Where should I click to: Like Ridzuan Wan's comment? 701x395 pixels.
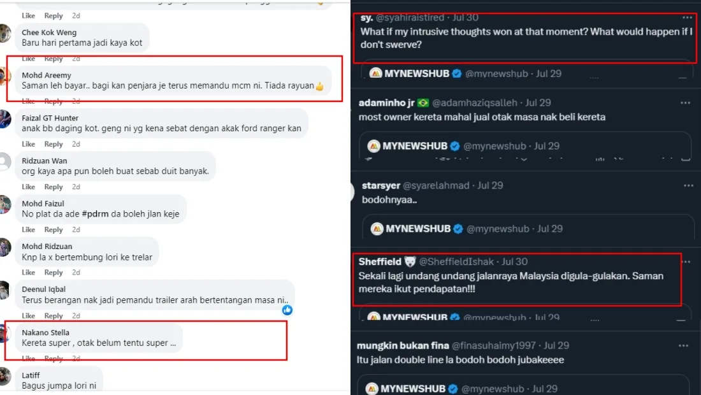[29, 187]
